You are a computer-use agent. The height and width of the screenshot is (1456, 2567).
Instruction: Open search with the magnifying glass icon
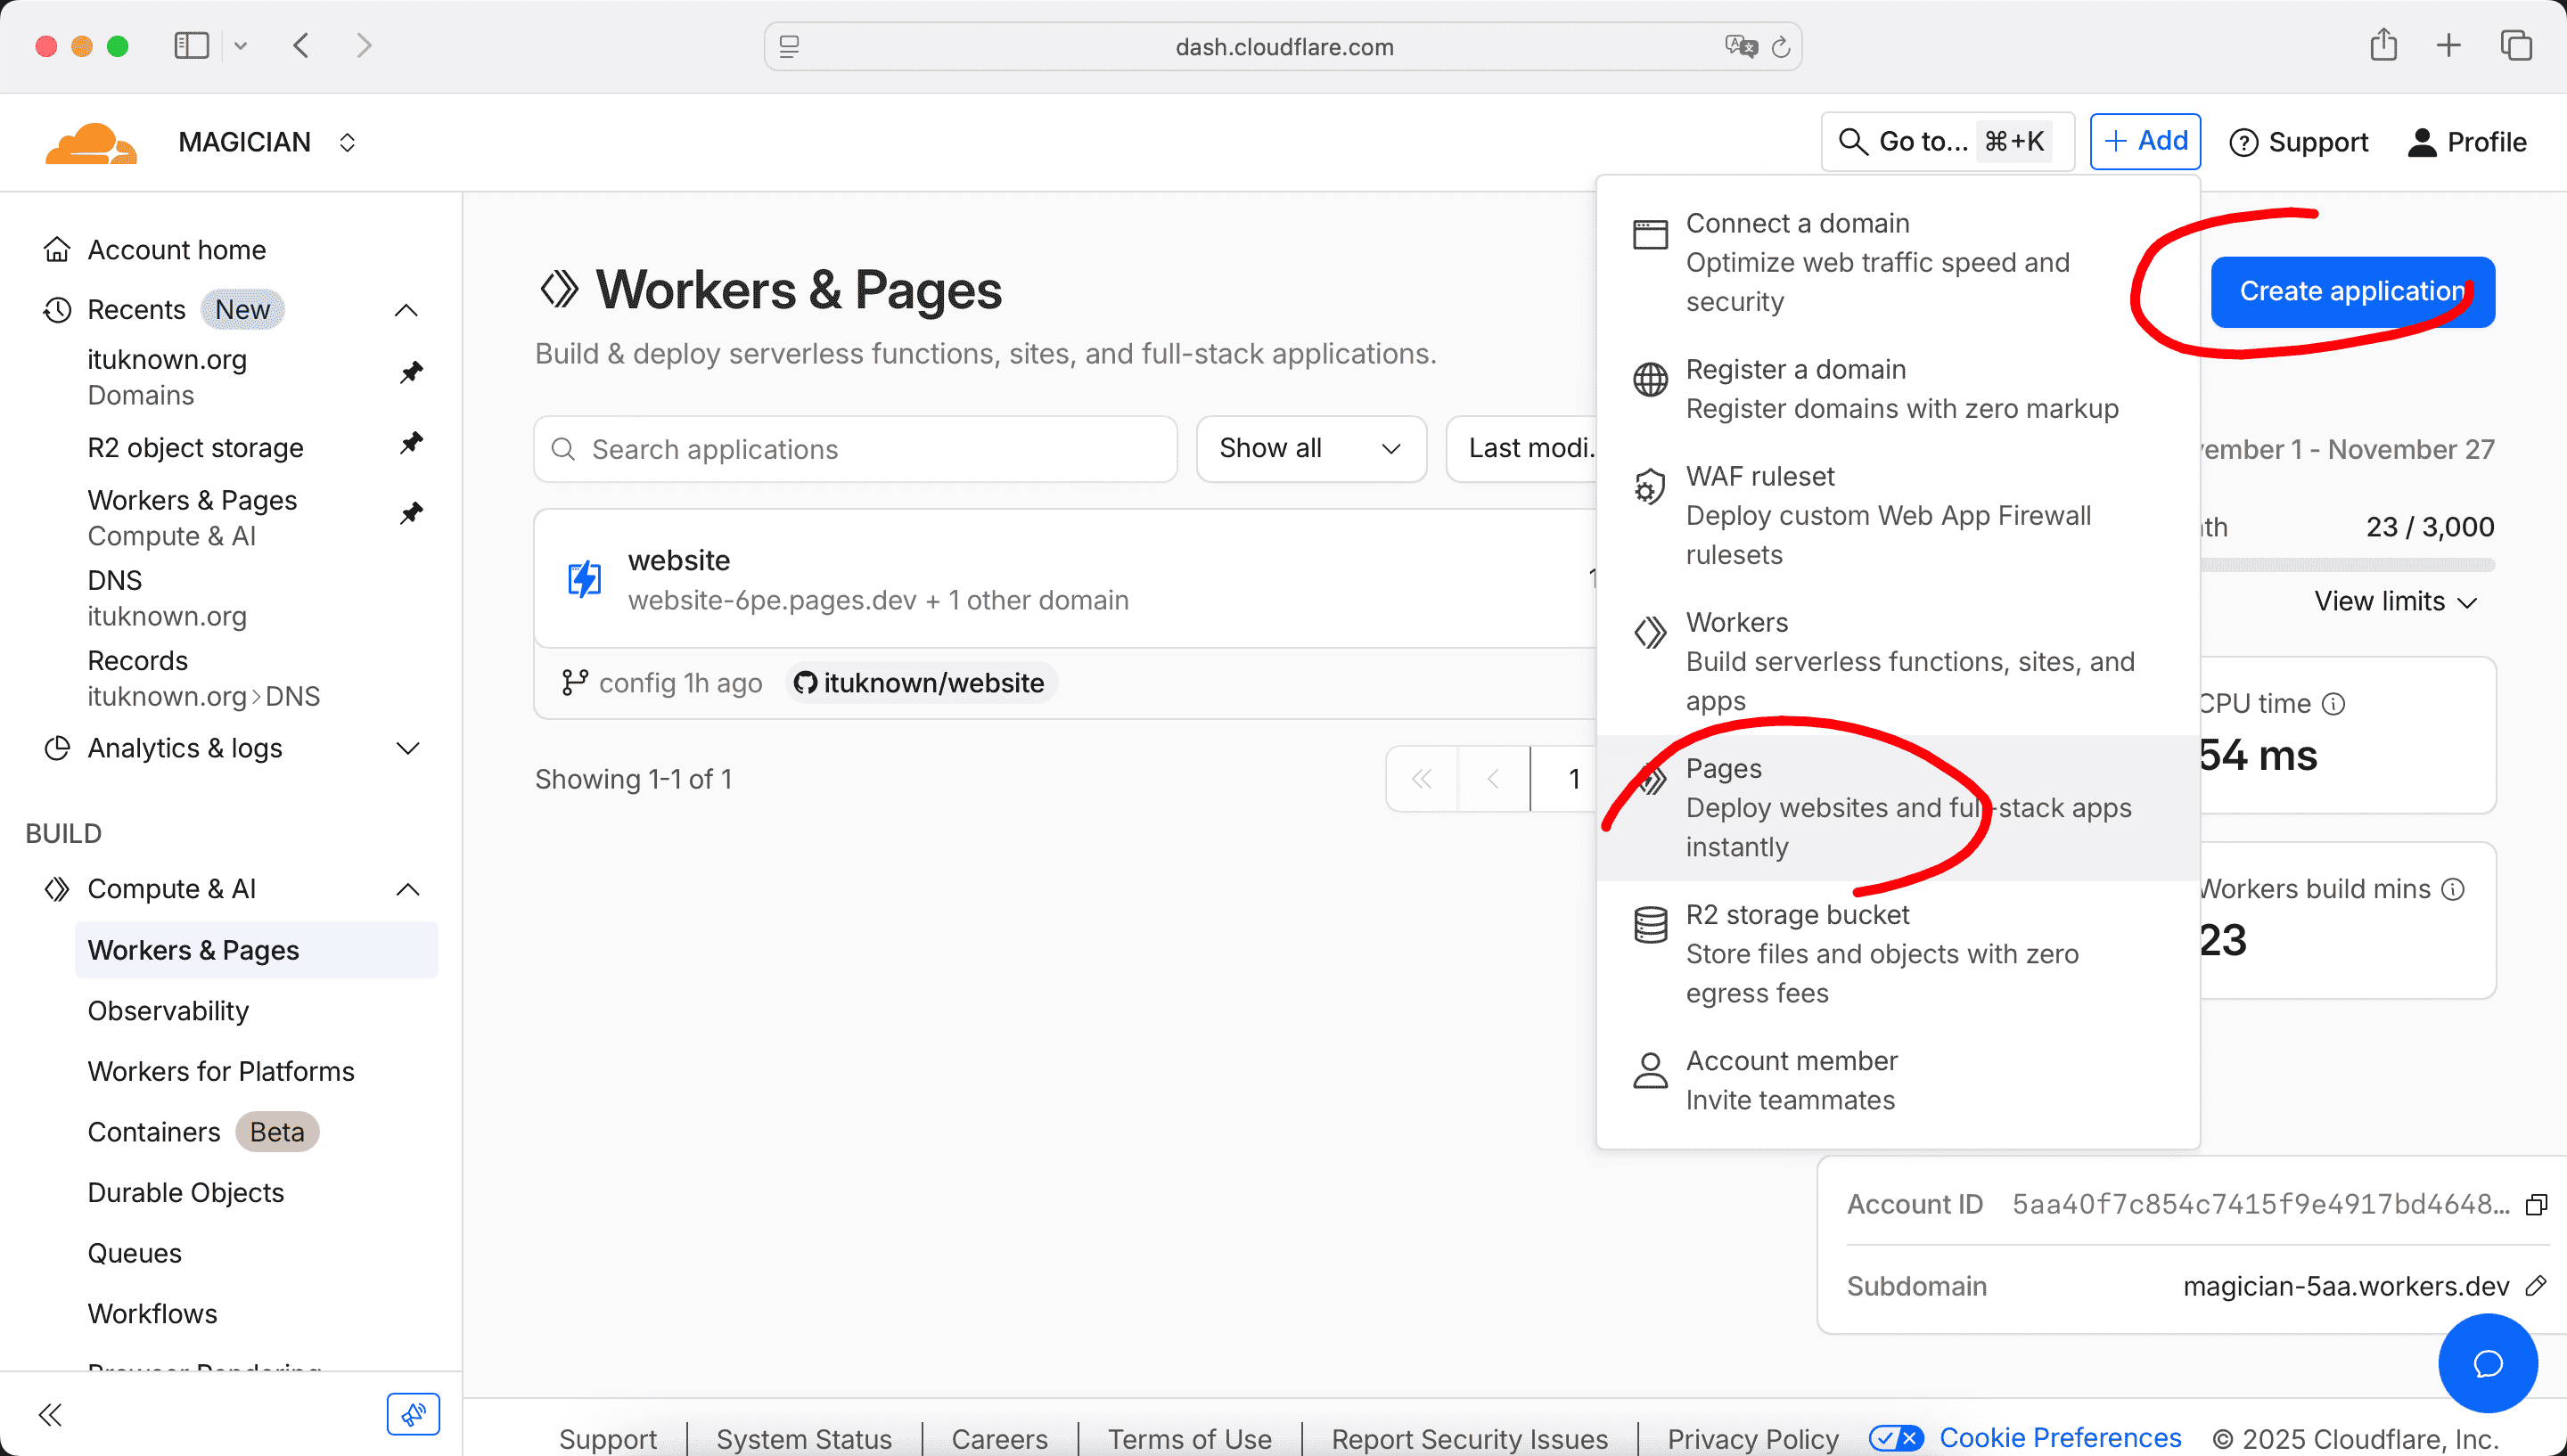point(1853,141)
